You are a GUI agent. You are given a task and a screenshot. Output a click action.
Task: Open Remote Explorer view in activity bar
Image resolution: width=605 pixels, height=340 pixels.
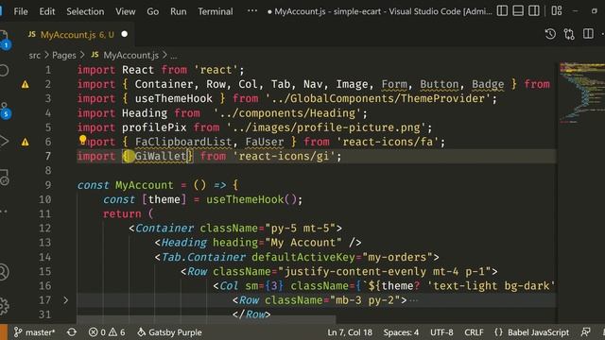click(x=5, y=178)
